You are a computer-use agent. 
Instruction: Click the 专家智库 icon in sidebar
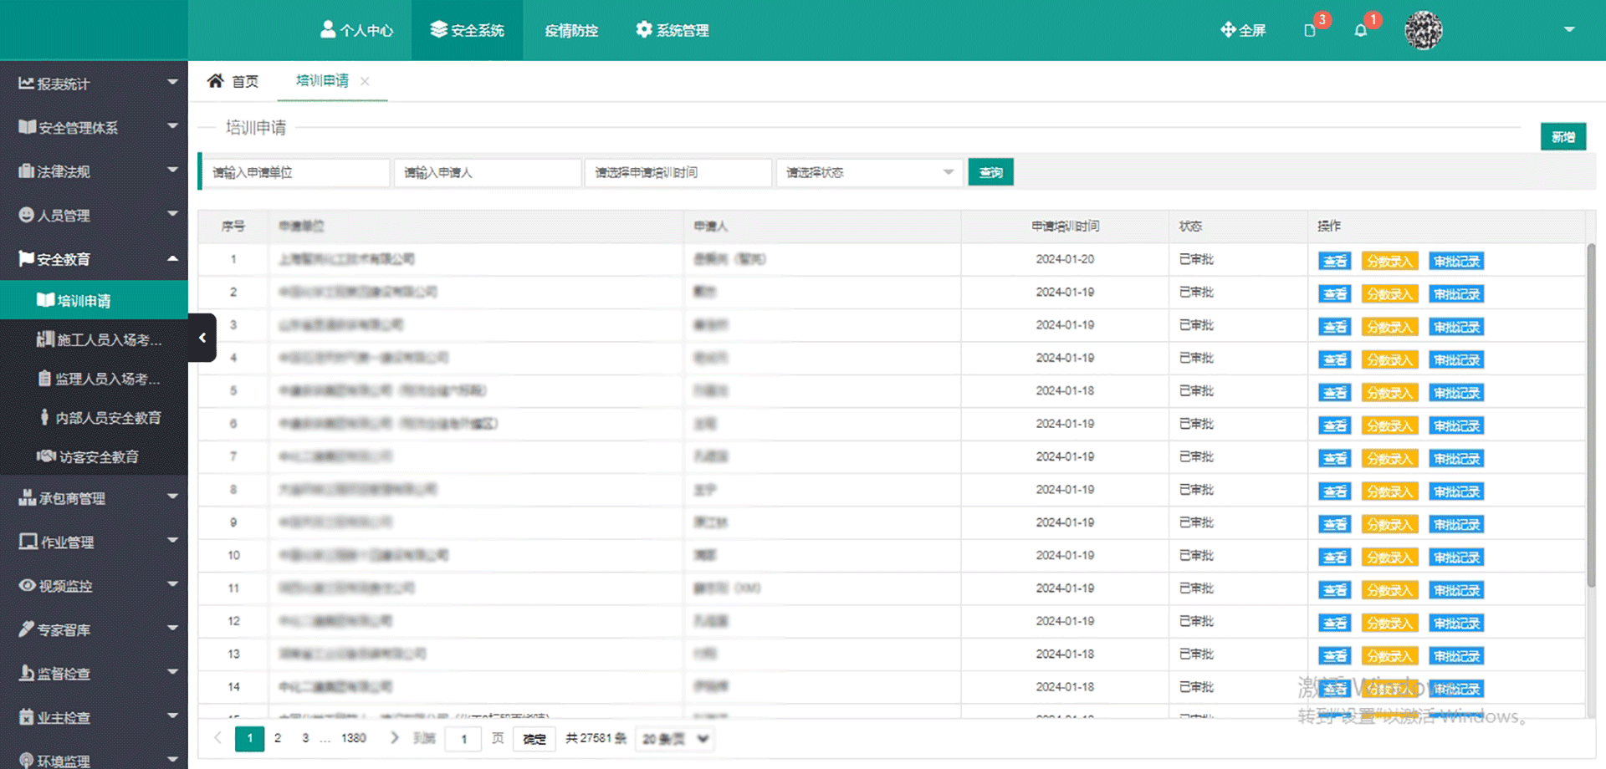tap(27, 629)
